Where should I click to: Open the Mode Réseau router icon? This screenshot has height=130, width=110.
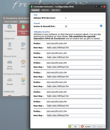(10, 62)
